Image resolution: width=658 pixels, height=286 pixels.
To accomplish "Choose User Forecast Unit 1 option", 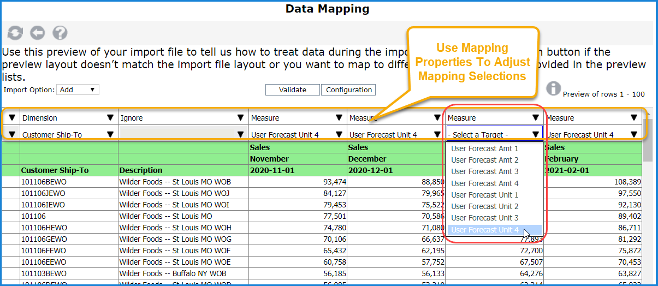I will coord(485,195).
